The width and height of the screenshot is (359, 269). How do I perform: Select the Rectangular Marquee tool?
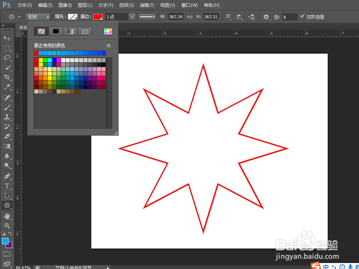(x=7, y=48)
